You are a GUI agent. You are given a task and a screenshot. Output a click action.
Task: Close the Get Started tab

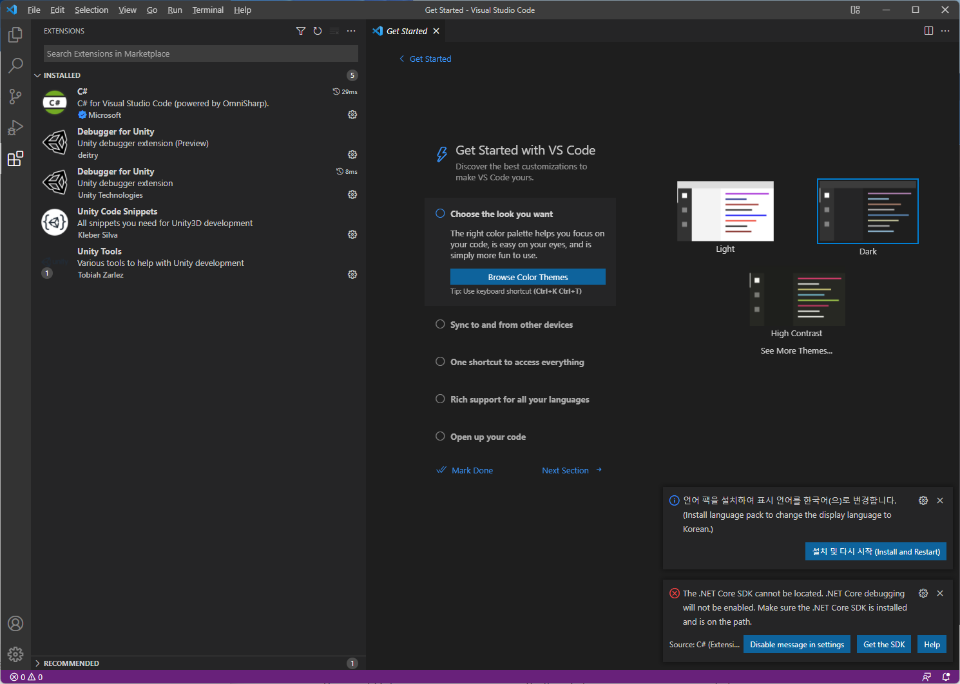point(436,31)
